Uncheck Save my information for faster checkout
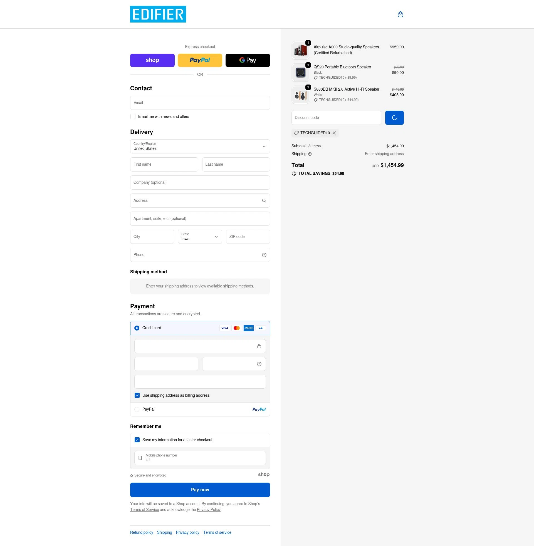 [137, 440]
